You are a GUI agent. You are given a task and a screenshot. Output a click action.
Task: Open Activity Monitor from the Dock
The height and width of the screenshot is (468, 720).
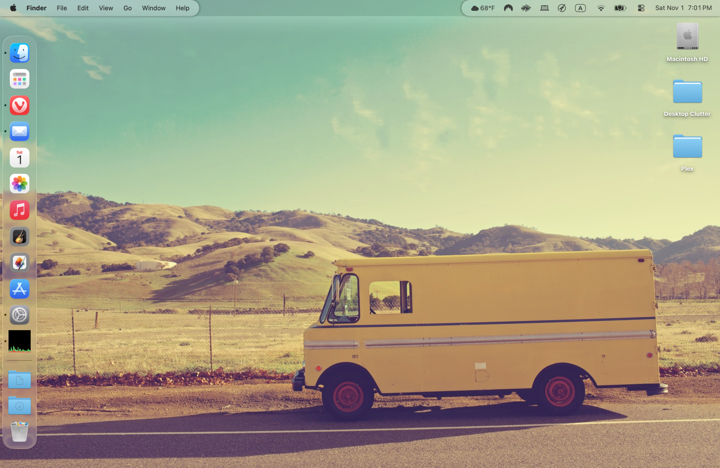click(19, 341)
